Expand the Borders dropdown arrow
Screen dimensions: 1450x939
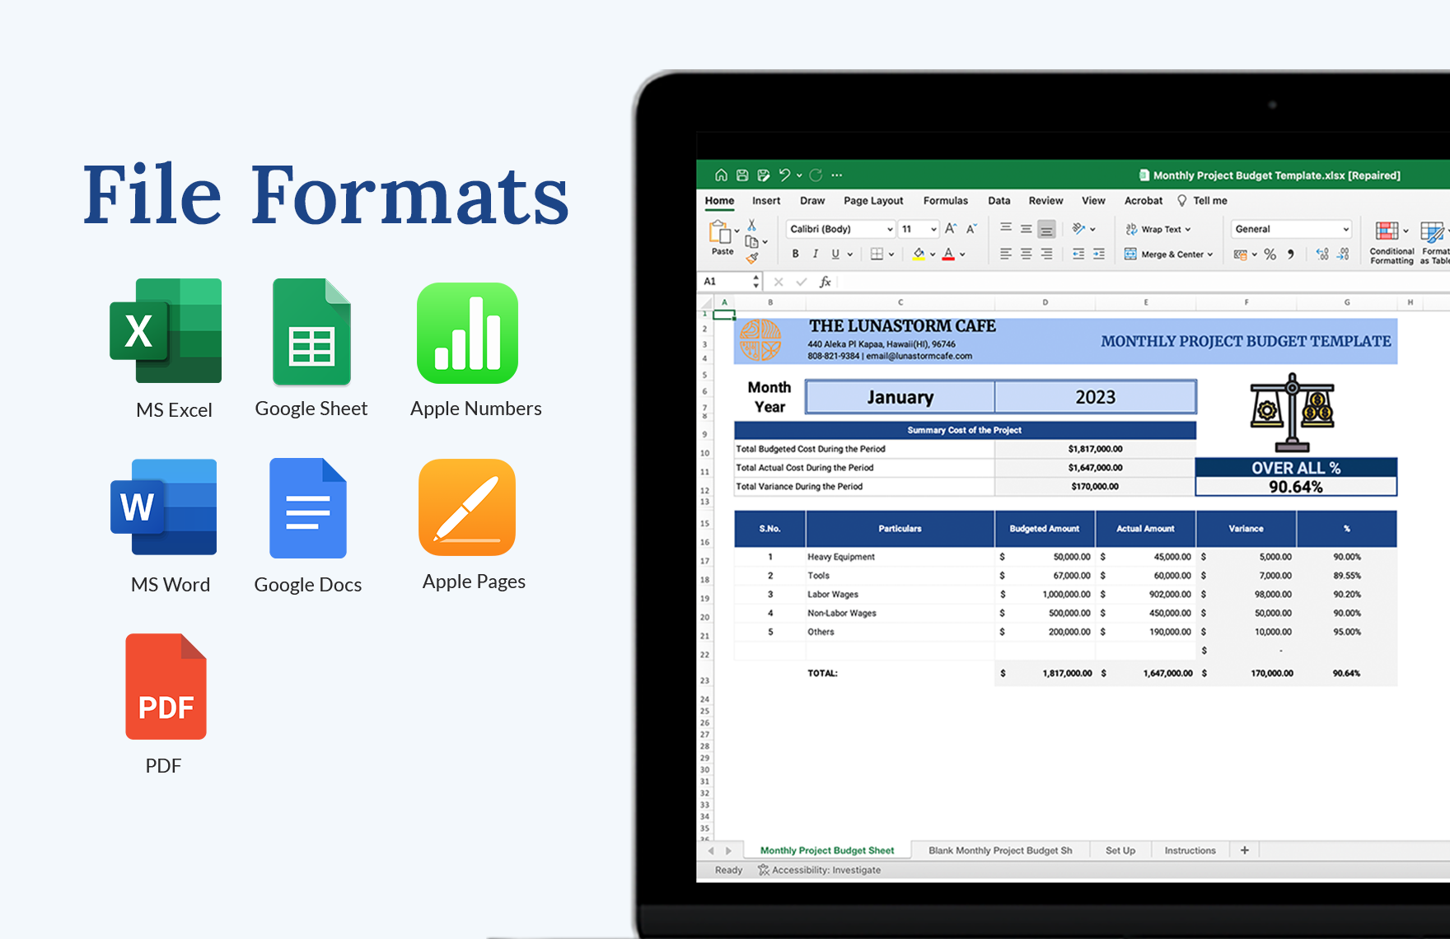tap(891, 255)
